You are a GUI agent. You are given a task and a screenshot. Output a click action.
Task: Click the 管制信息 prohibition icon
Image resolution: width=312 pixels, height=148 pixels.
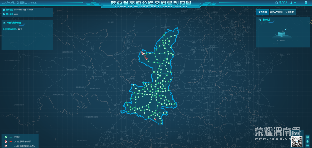260,20
